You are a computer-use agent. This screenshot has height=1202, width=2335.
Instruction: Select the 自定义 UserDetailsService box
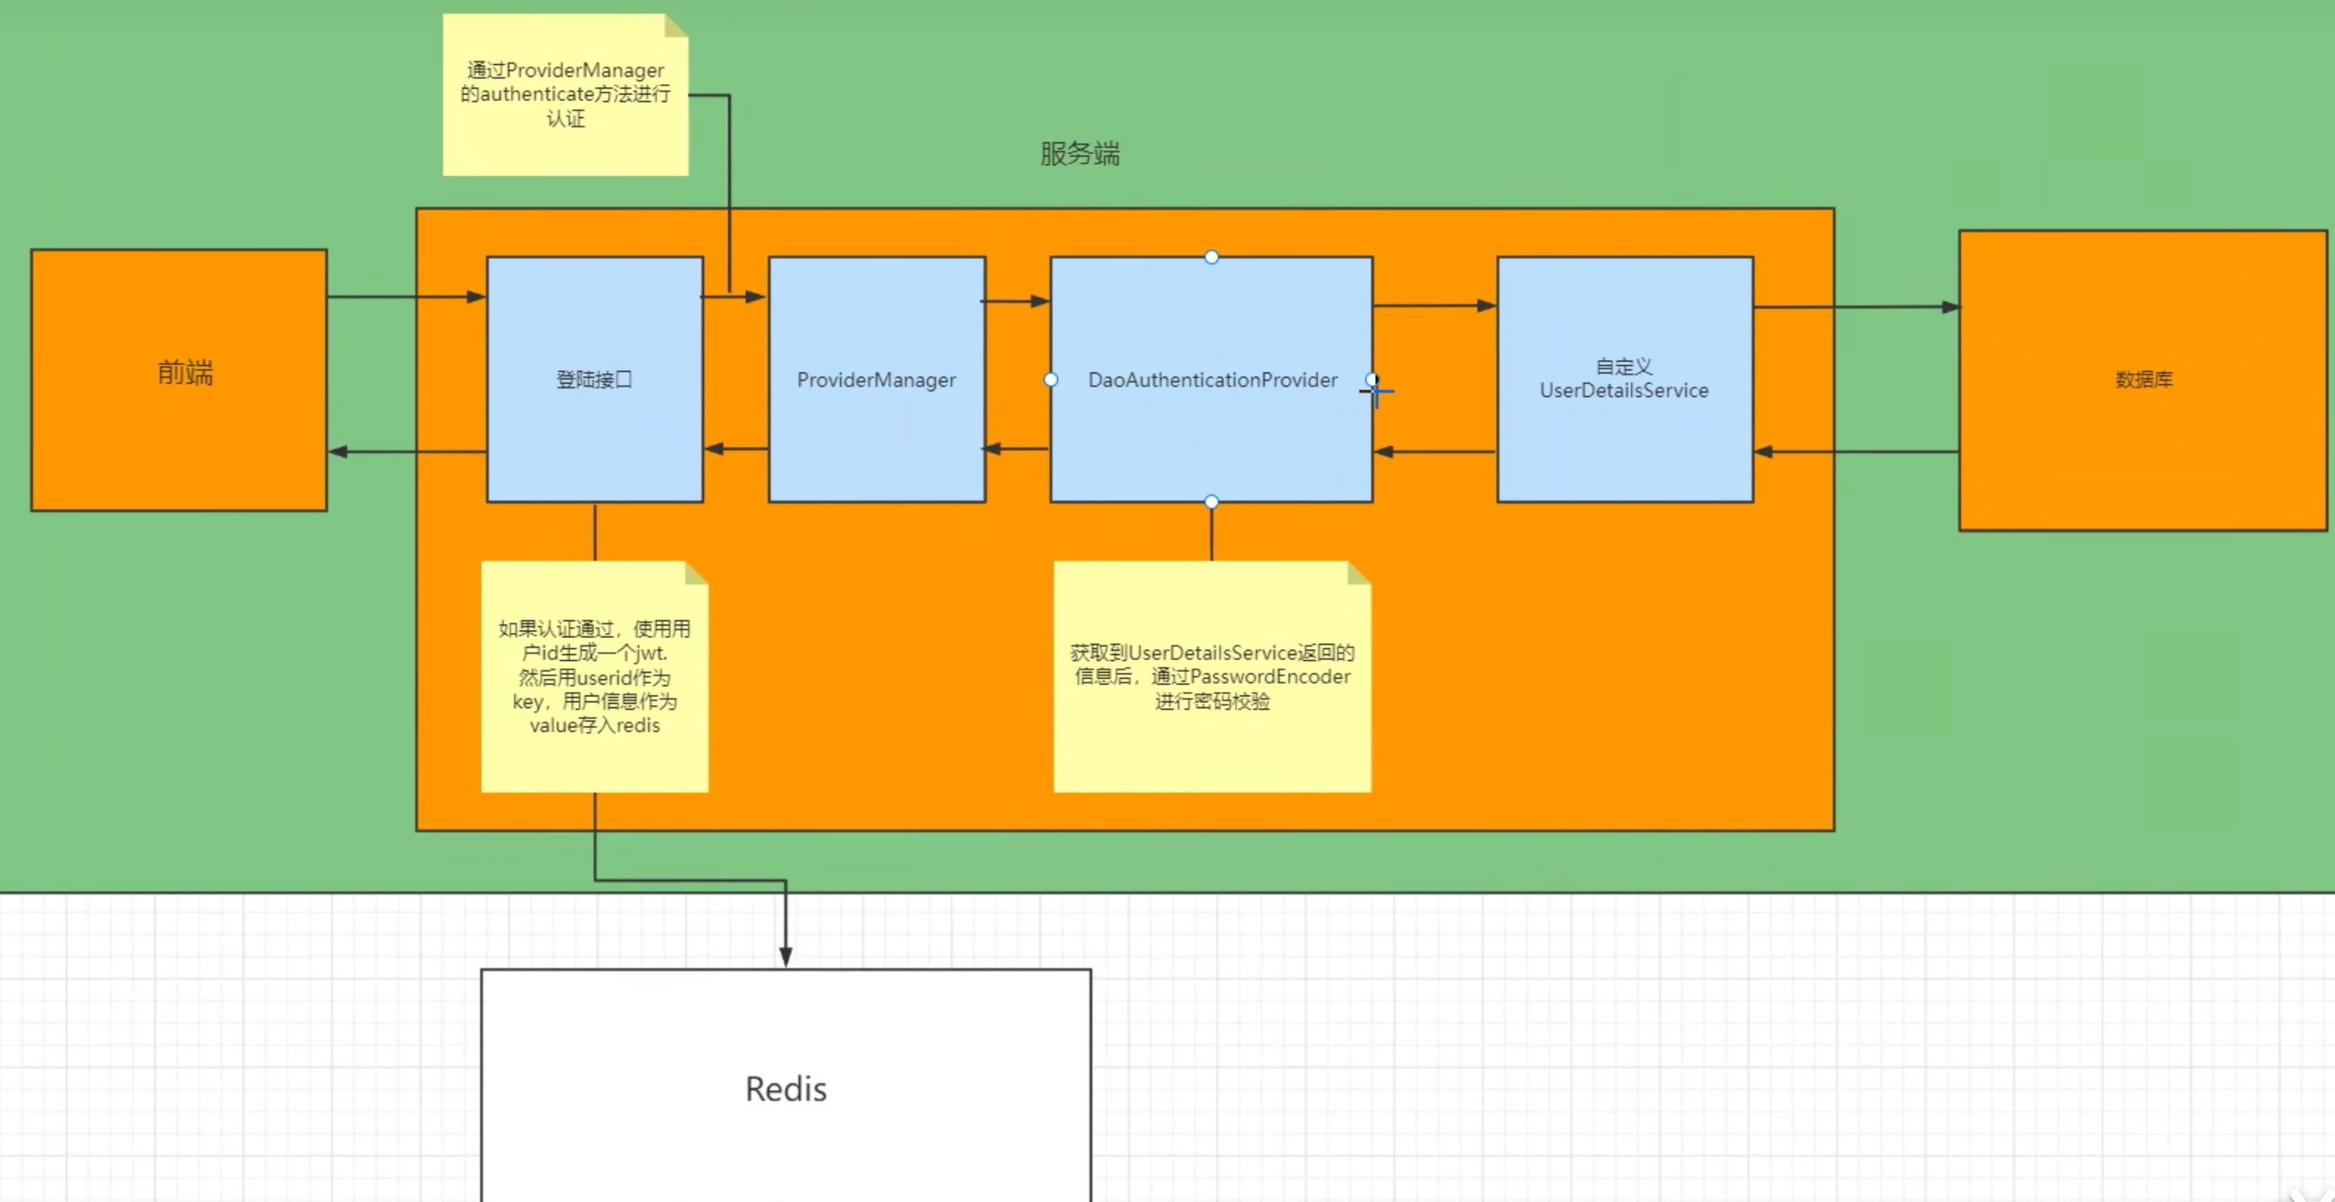[1624, 380]
